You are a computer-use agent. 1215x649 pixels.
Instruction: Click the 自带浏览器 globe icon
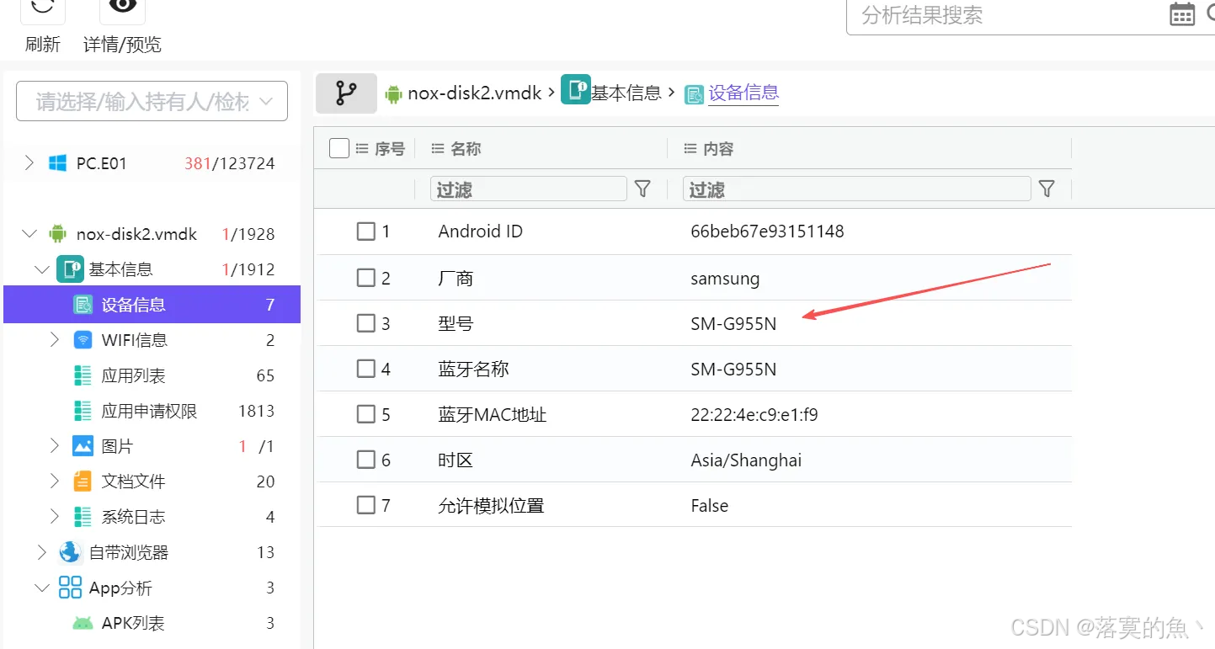(x=70, y=552)
